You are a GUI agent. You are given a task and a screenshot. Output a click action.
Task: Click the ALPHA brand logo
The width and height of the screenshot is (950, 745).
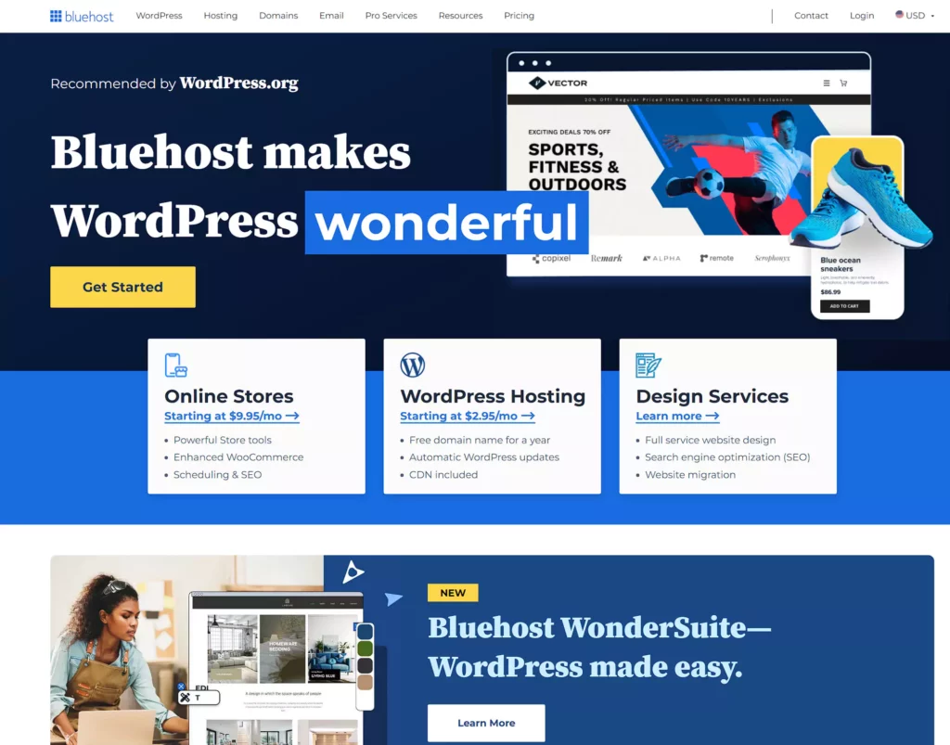tap(661, 259)
